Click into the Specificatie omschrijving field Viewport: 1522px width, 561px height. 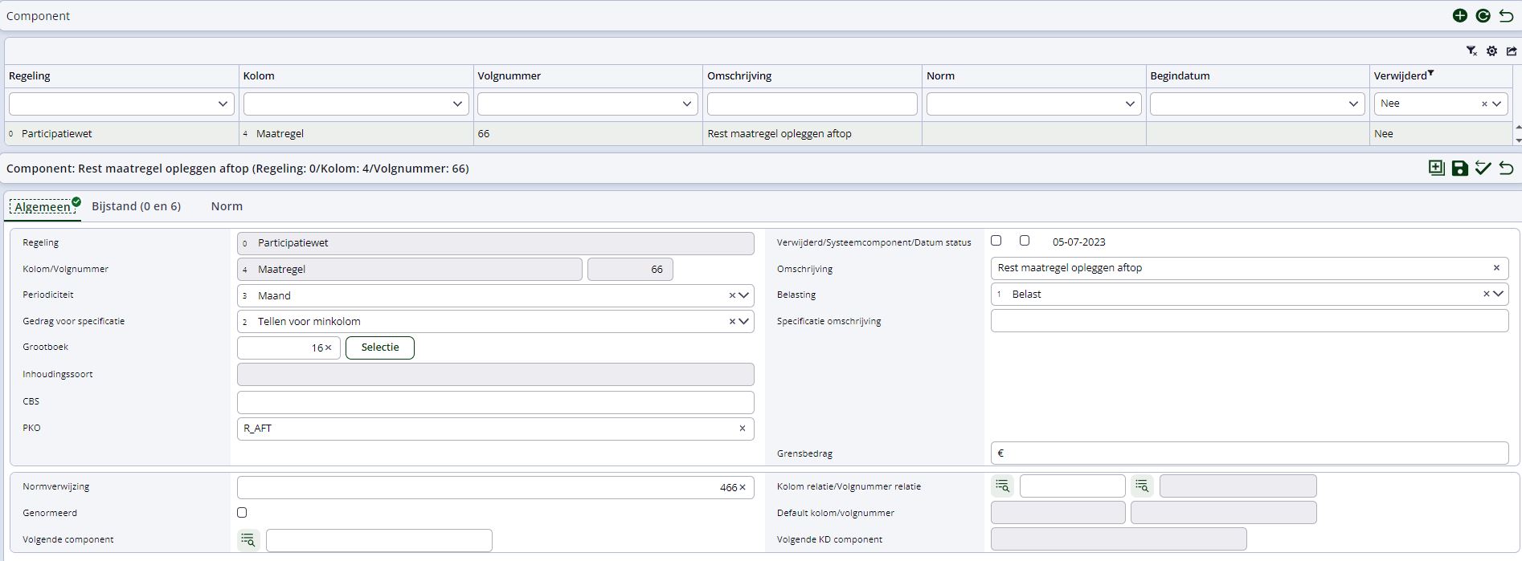[x=1250, y=321]
